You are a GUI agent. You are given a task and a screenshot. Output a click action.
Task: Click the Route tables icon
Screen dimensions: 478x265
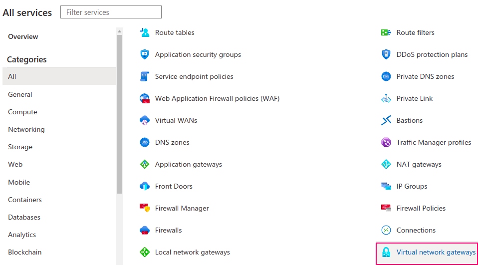click(145, 32)
